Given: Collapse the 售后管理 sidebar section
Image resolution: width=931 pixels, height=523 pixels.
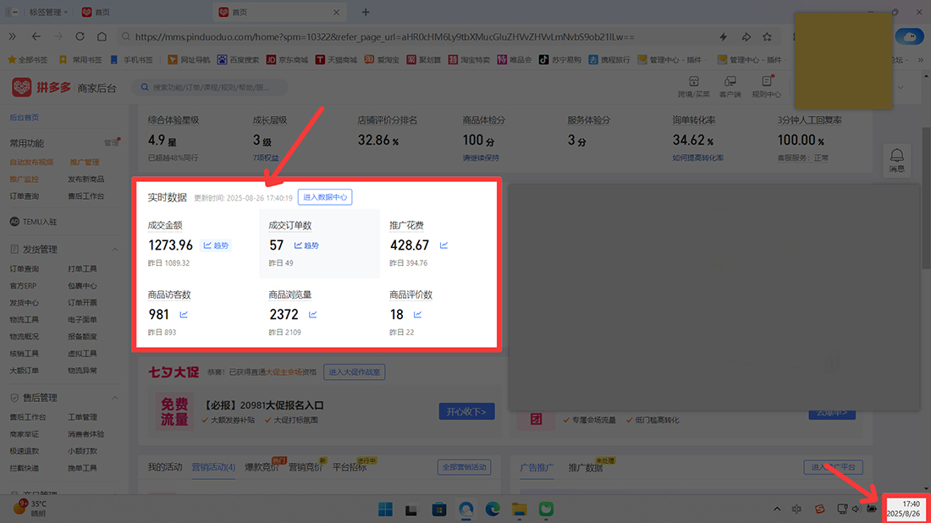Looking at the screenshot, I should tap(115, 398).
